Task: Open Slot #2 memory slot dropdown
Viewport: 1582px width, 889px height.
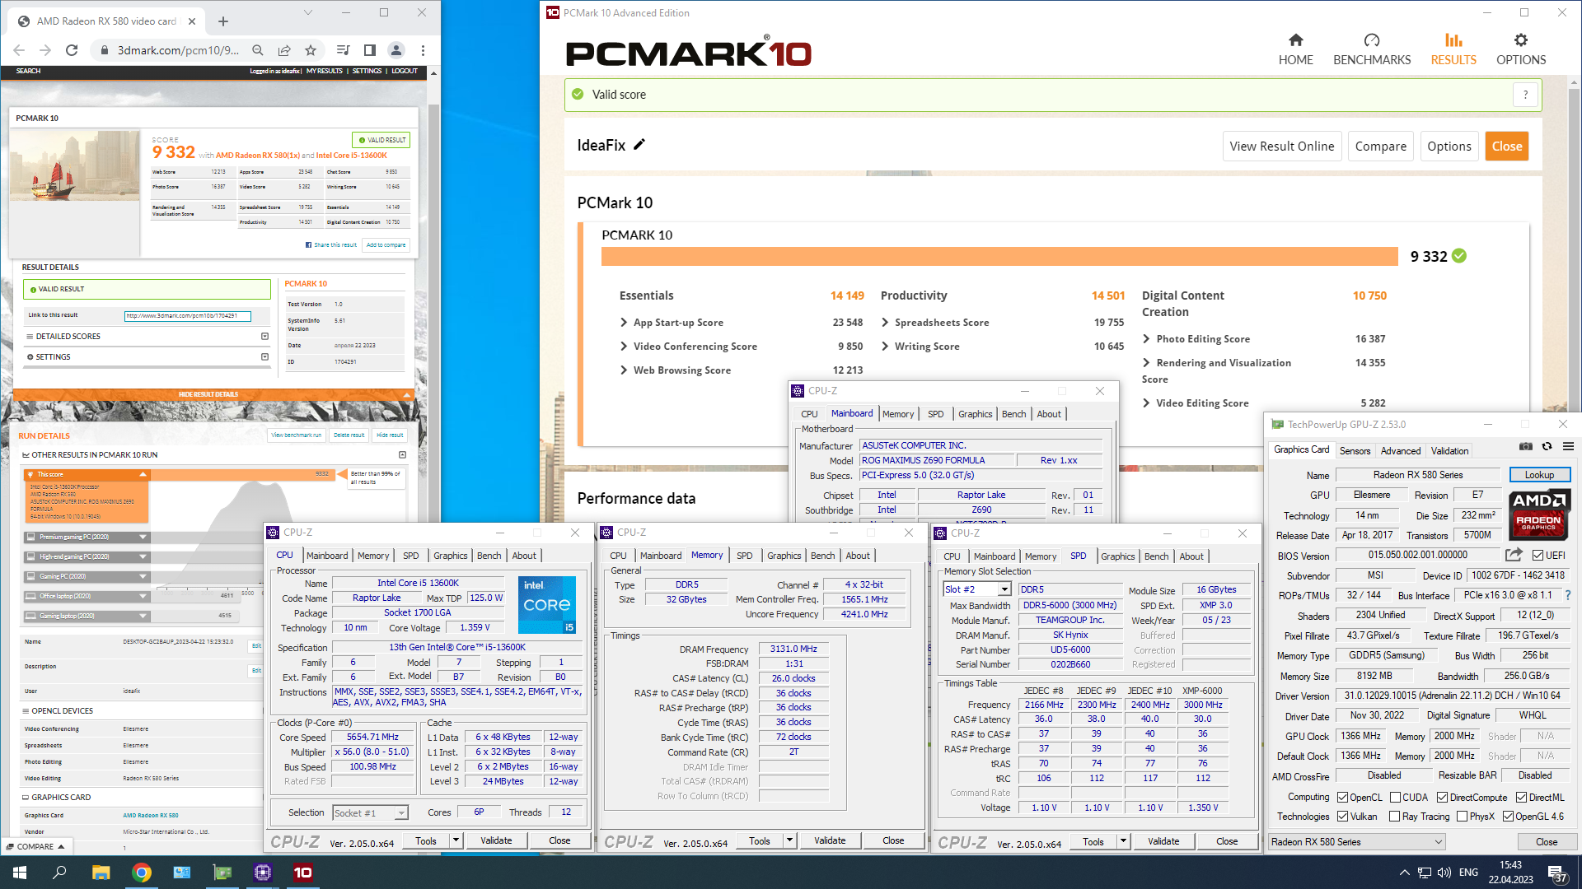Action: (x=1004, y=589)
